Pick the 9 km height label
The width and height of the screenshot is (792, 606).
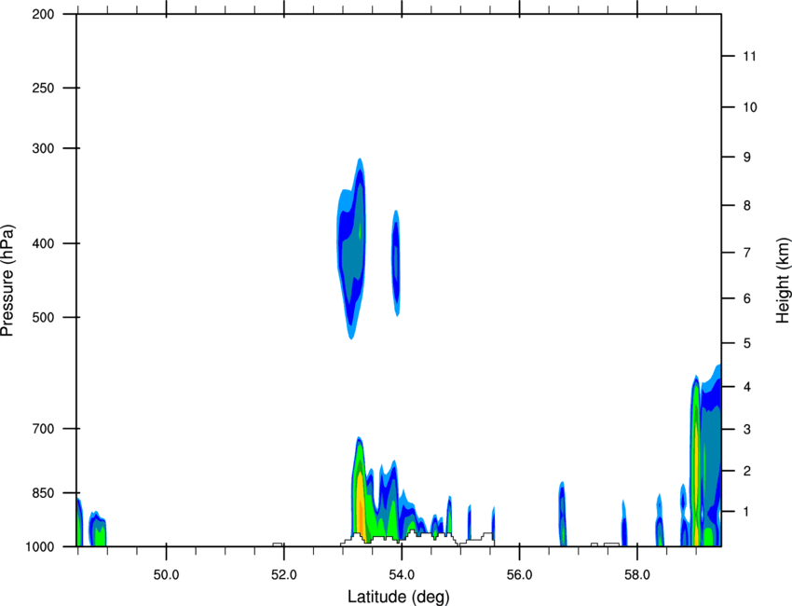tap(747, 158)
